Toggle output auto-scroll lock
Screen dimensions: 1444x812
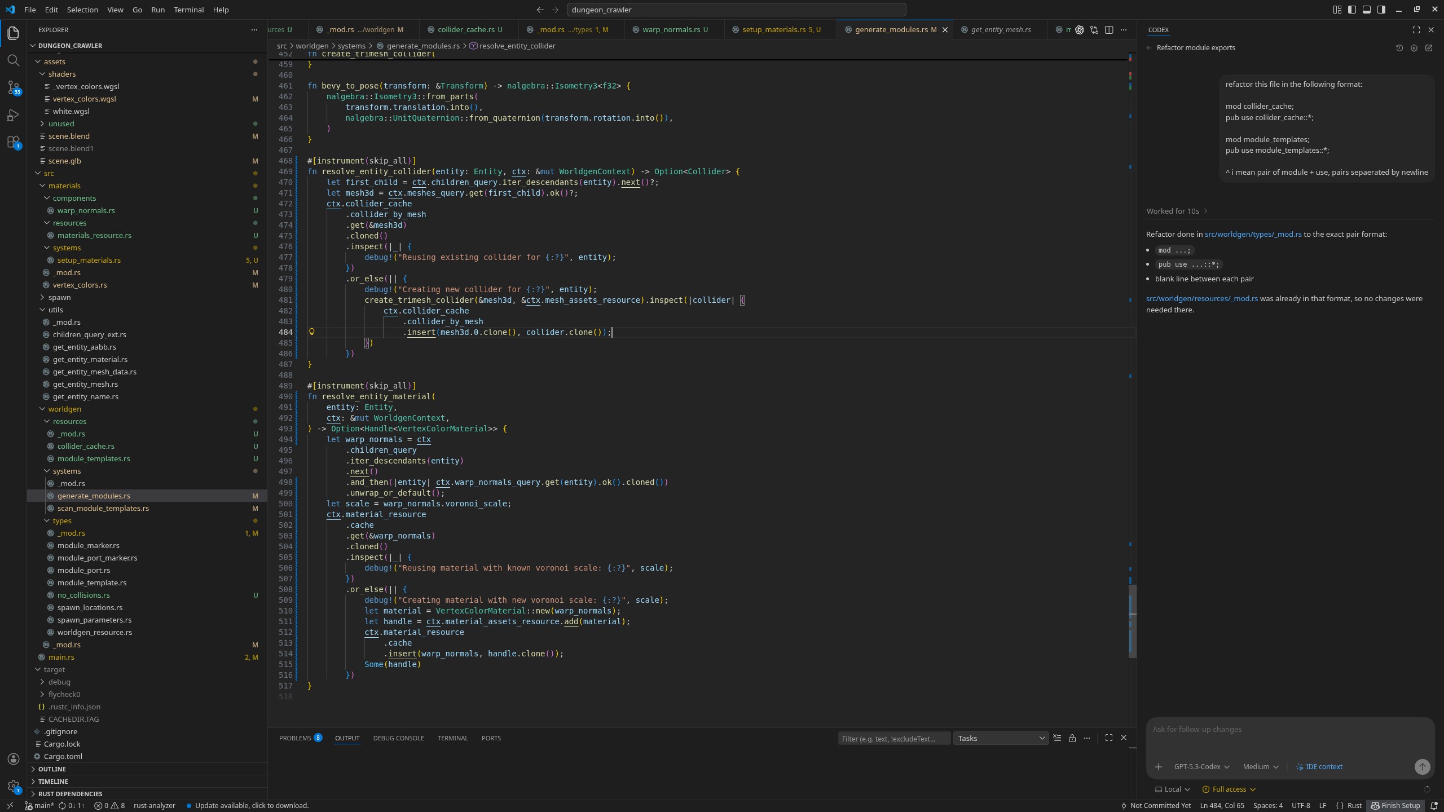(1072, 738)
